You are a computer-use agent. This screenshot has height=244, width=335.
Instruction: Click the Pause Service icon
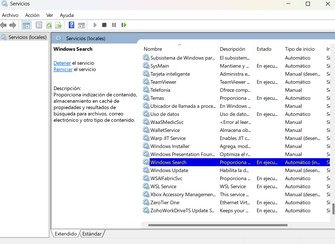tap(114, 25)
